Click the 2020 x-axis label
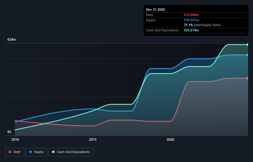253x162 pixels. [170, 140]
